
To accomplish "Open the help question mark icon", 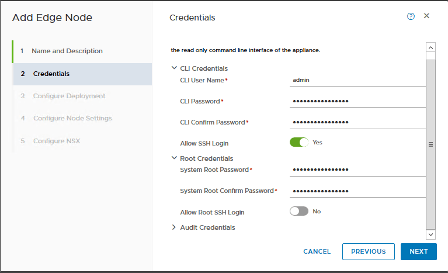I will coord(411,16).
